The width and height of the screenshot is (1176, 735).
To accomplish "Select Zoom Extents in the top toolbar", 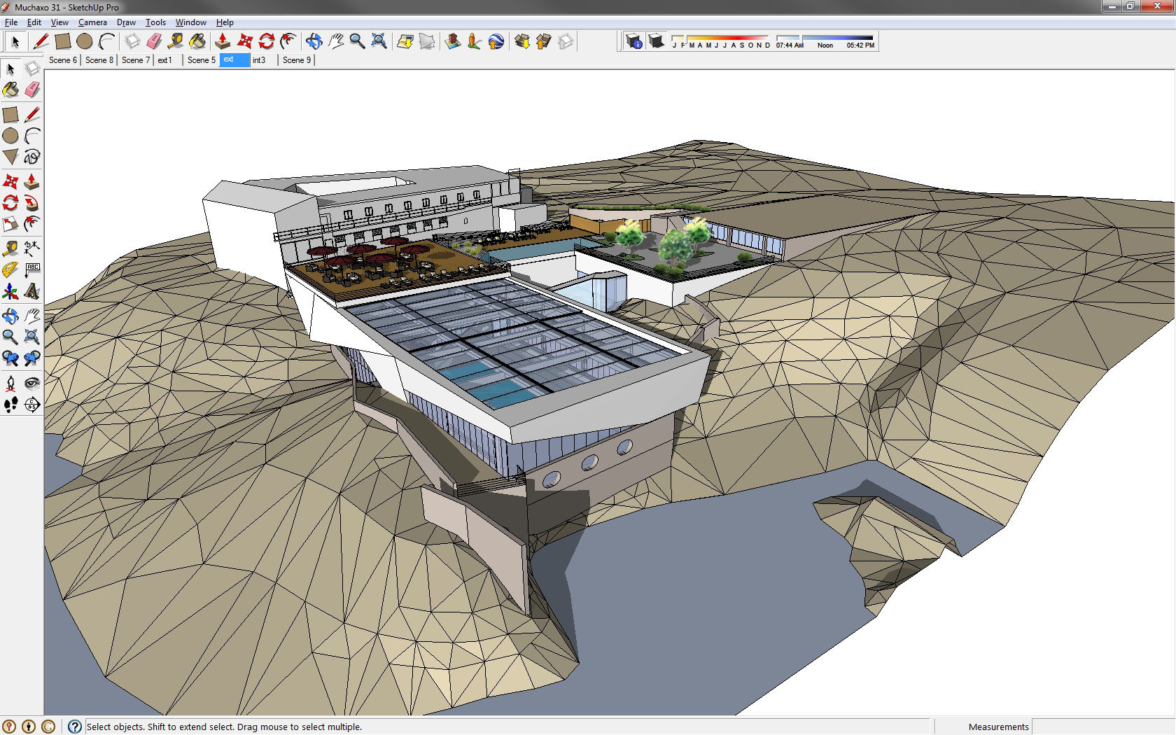I will pos(379,41).
